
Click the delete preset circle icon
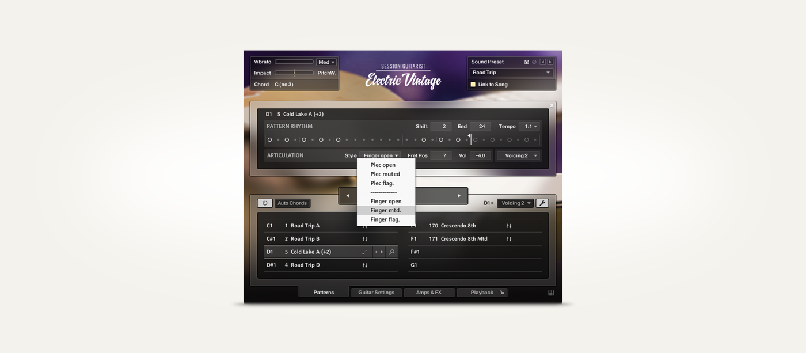pyautogui.click(x=534, y=62)
